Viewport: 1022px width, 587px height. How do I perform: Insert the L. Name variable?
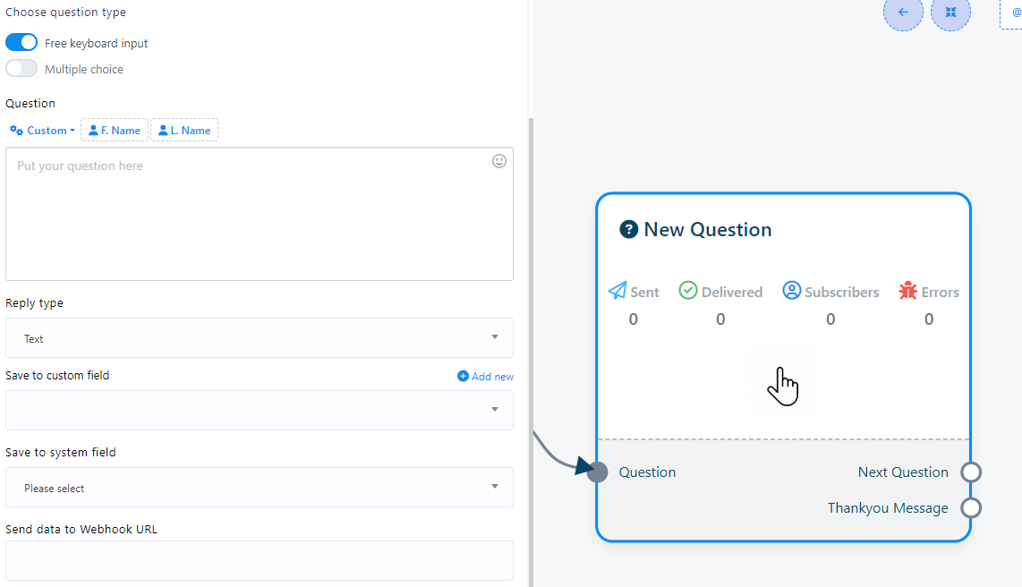[x=184, y=131]
